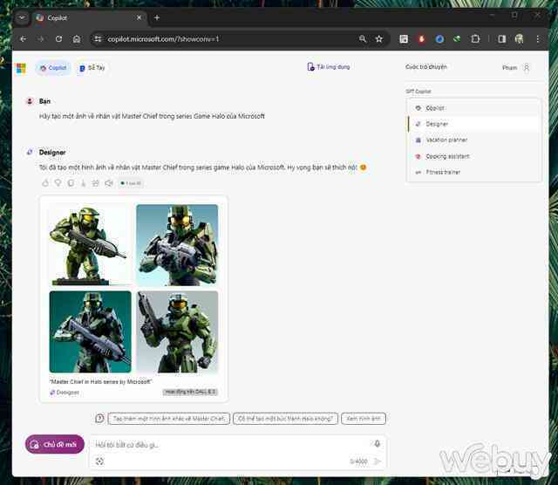The width and height of the screenshot is (558, 485).
Task: Copy the Designer response
Action: pyautogui.click(x=71, y=183)
